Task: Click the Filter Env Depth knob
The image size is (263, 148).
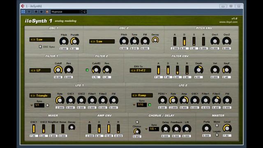Action: pyautogui.click(x=198, y=70)
